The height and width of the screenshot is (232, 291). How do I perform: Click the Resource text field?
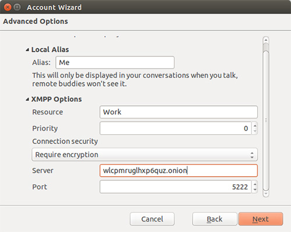pos(179,112)
